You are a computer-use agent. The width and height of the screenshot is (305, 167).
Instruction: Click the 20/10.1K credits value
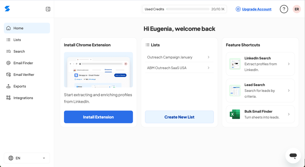click(218, 9)
